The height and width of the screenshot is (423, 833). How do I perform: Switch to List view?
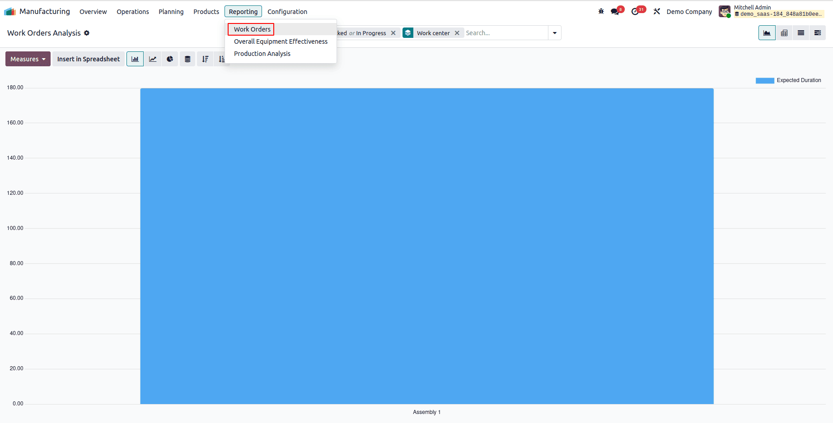pyautogui.click(x=801, y=33)
